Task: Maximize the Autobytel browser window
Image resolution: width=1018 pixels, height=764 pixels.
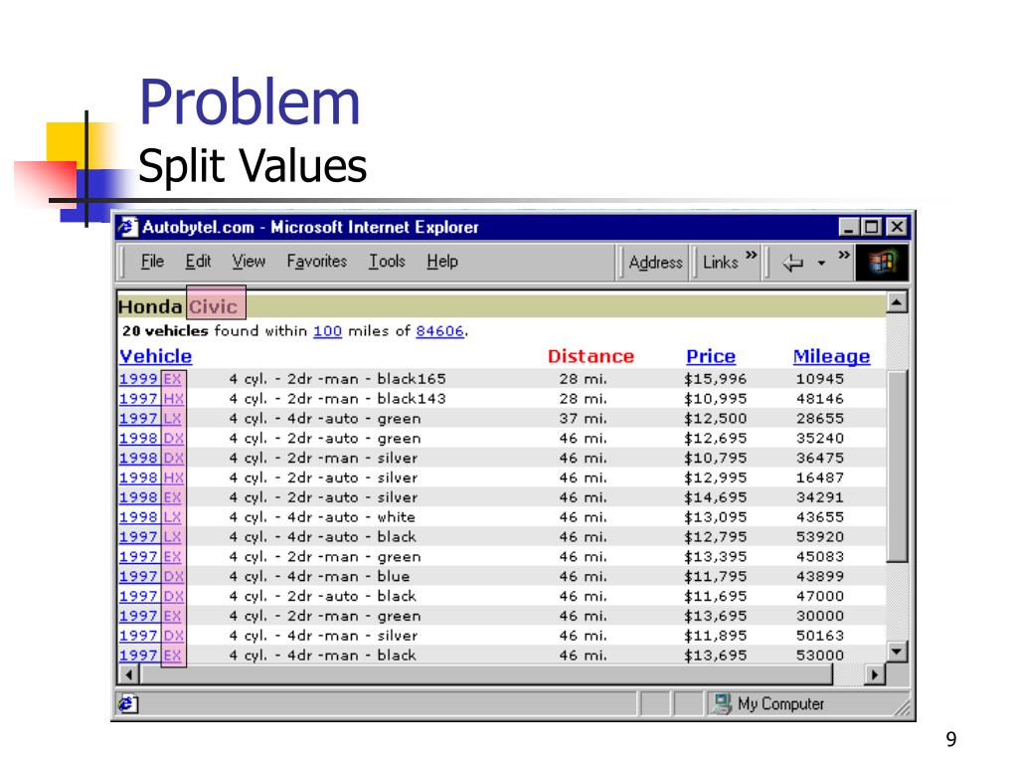Action: tap(871, 227)
